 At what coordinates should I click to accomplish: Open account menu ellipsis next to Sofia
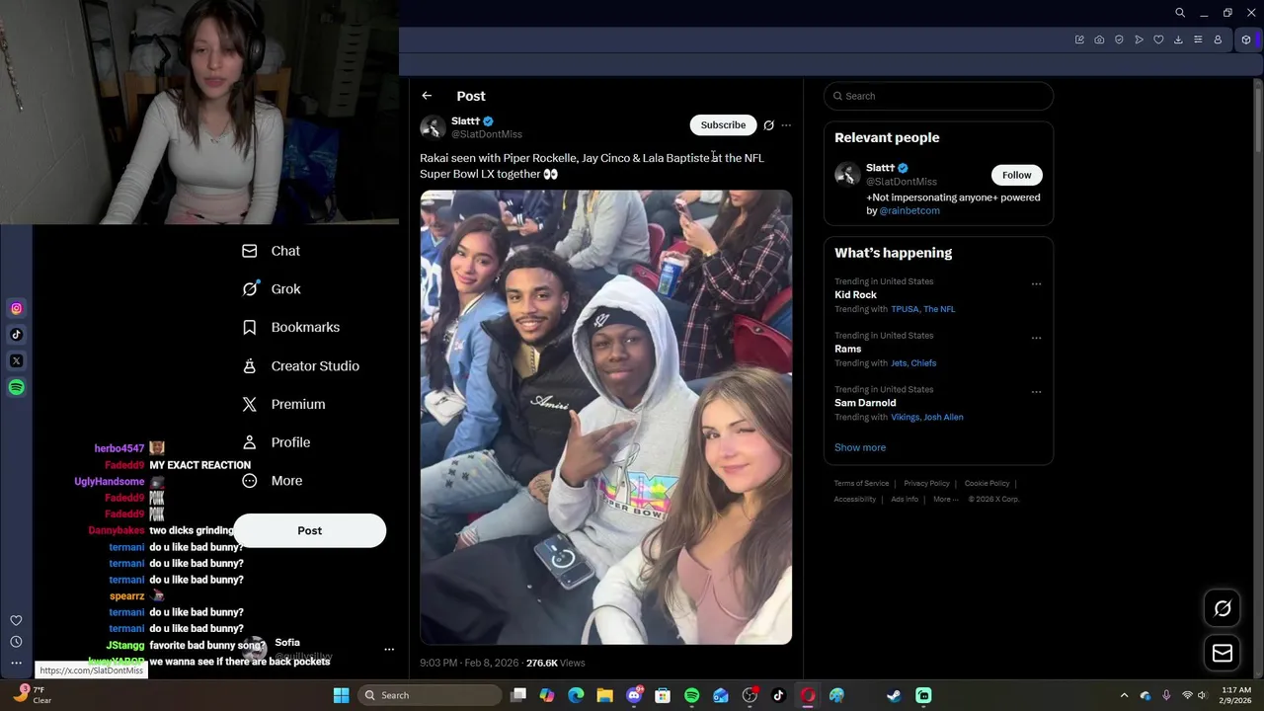pyautogui.click(x=389, y=650)
